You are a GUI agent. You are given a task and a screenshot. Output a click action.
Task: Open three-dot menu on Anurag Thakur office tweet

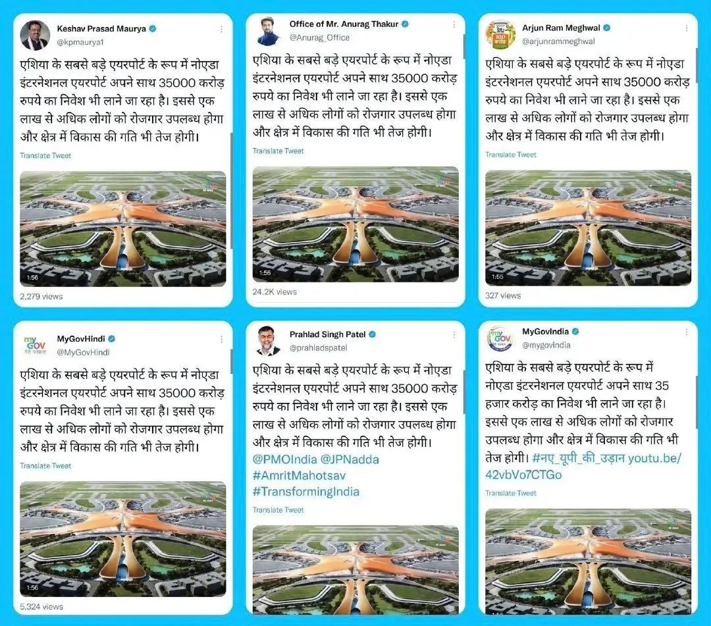(454, 24)
